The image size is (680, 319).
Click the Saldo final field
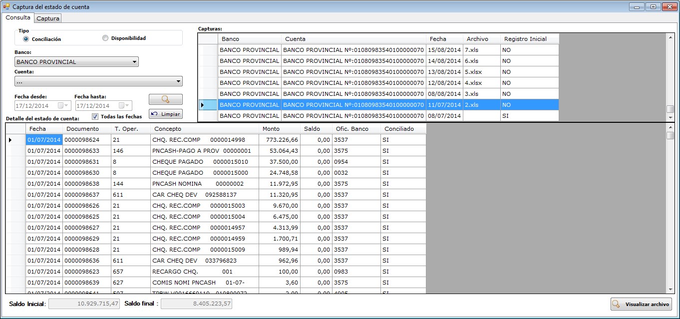coord(196,304)
